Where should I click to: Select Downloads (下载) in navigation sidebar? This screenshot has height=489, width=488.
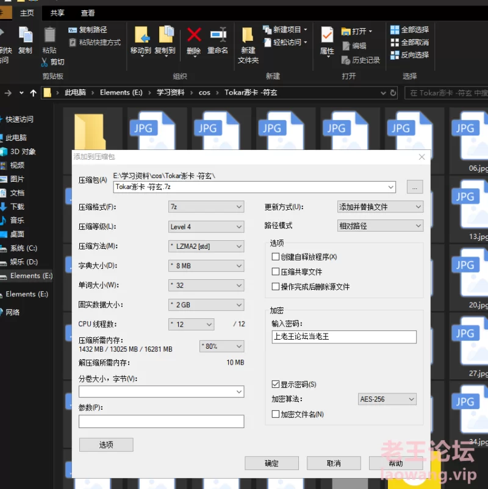(x=17, y=207)
